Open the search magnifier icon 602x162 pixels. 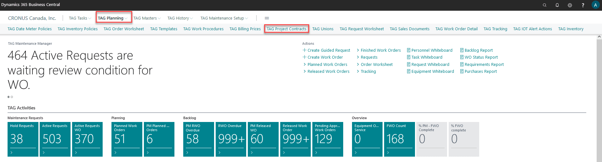[544, 5]
